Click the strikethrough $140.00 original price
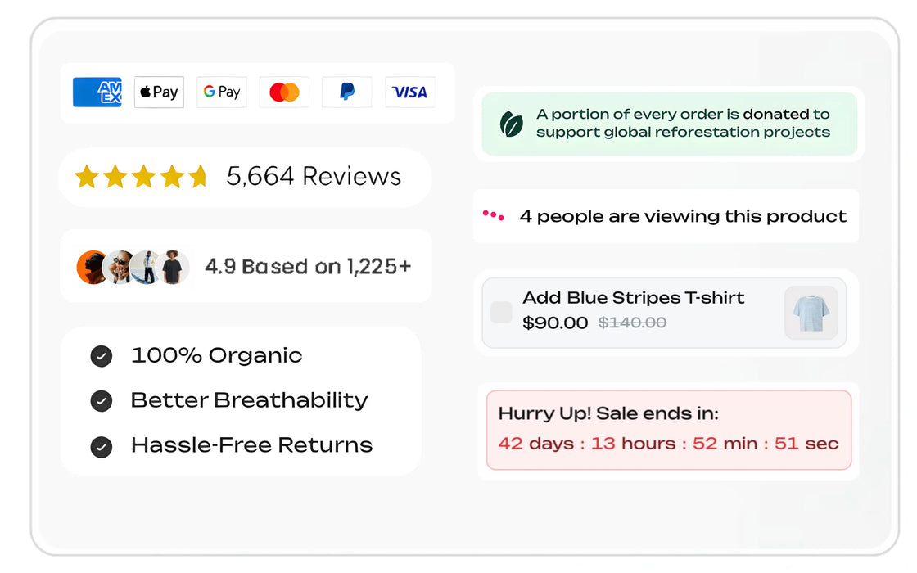 pyautogui.click(x=631, y=323)
